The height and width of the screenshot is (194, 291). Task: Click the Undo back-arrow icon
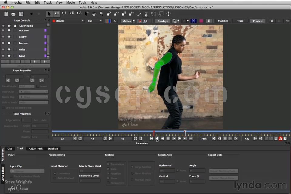32,14
